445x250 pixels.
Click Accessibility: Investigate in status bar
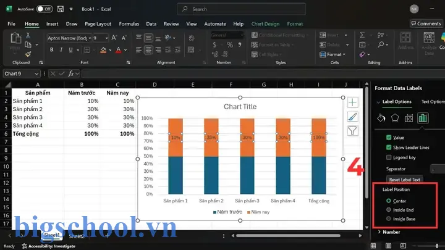pos(49,246)
